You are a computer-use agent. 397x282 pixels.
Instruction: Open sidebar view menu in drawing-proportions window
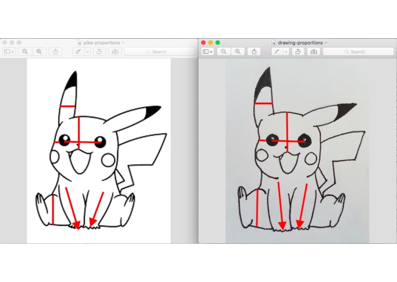tap(207, 51)
